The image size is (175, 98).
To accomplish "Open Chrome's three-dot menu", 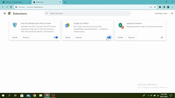I will click(172, 7).
